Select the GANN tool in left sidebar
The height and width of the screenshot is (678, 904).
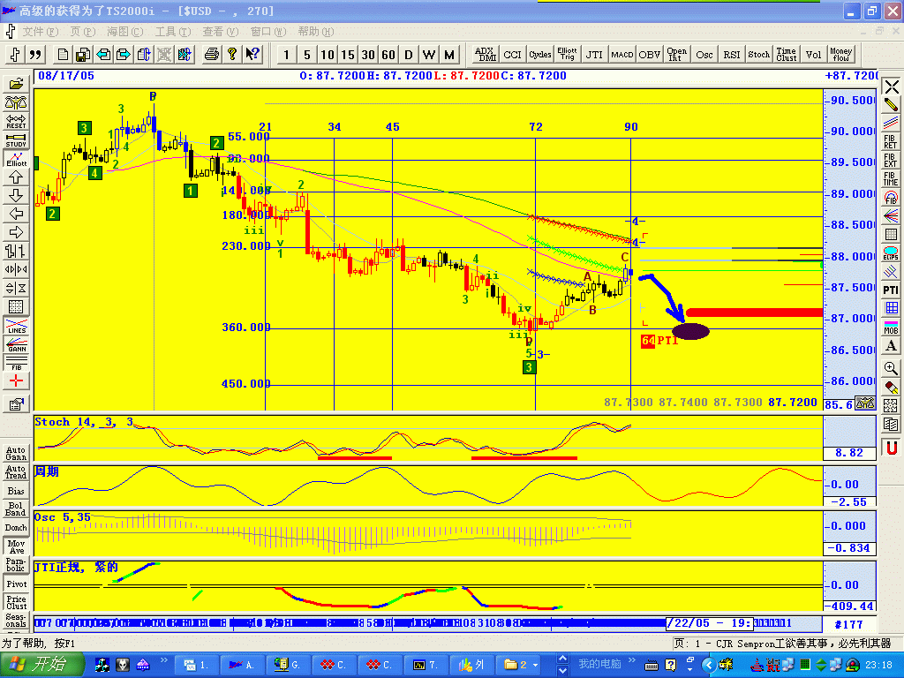(x=15, y=345)
